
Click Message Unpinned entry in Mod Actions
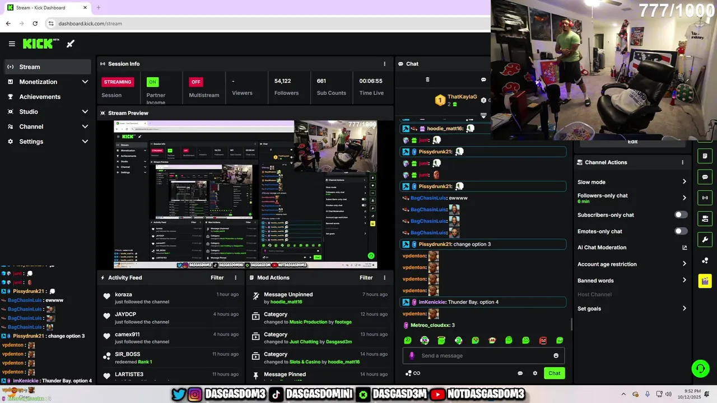point(319,298)
